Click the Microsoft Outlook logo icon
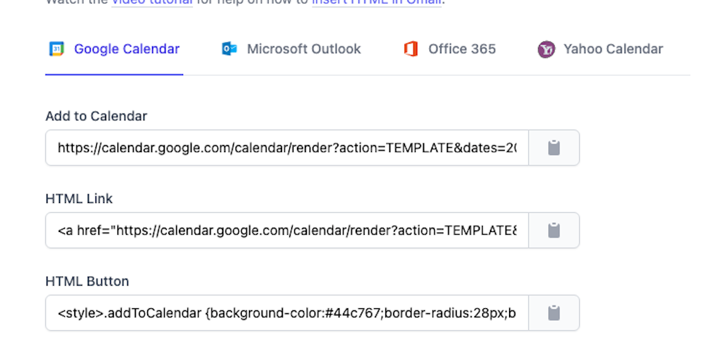This screenshot has height=362, width=724. click(229, 49)
